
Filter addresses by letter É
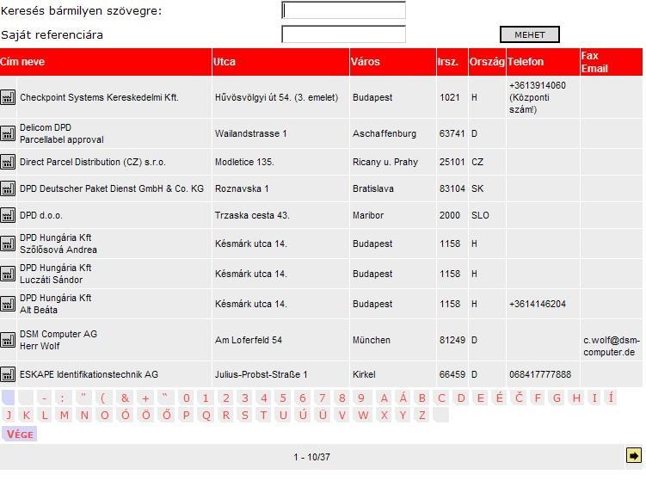(499, 398)
